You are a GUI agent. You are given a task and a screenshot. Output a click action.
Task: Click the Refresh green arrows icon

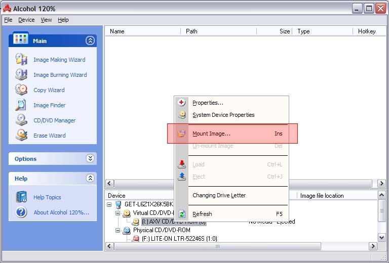(x=182, y=214)
